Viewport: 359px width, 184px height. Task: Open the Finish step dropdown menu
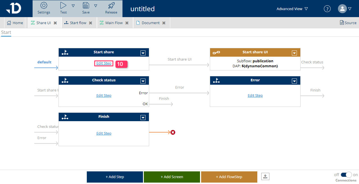(143, 117)
